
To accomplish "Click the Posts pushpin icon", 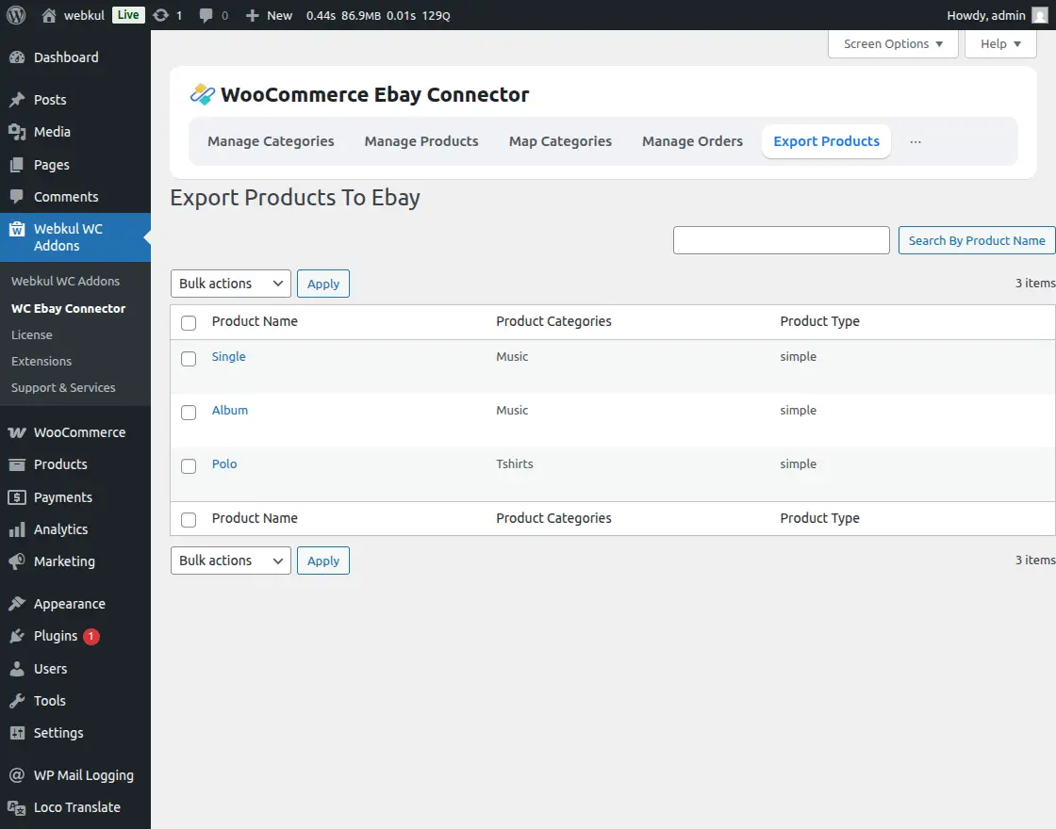I will (x=17, y=100).
